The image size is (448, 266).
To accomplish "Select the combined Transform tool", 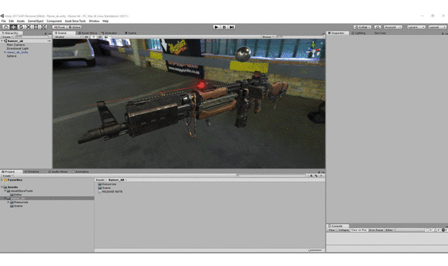I will 43,27.
